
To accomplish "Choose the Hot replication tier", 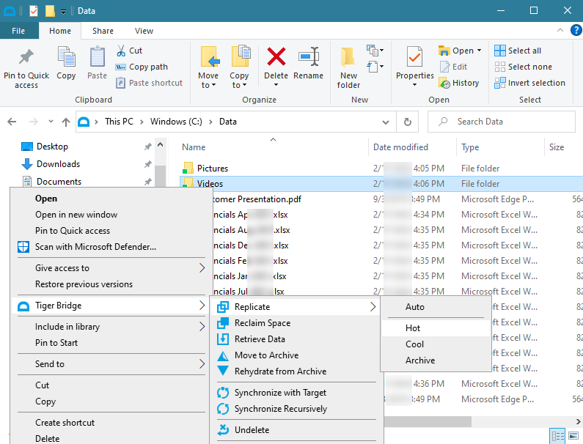I will [x=413, y=328].
